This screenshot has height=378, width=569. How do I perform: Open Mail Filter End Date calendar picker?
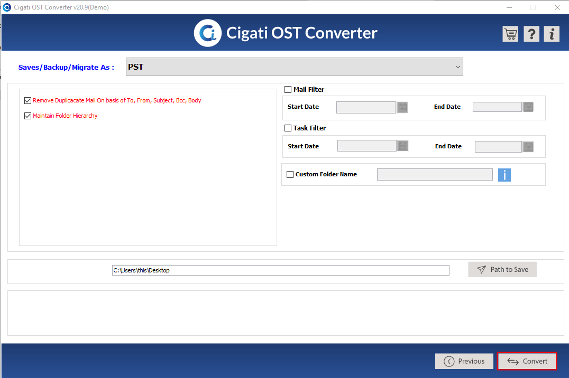click(x=528, y=107)
